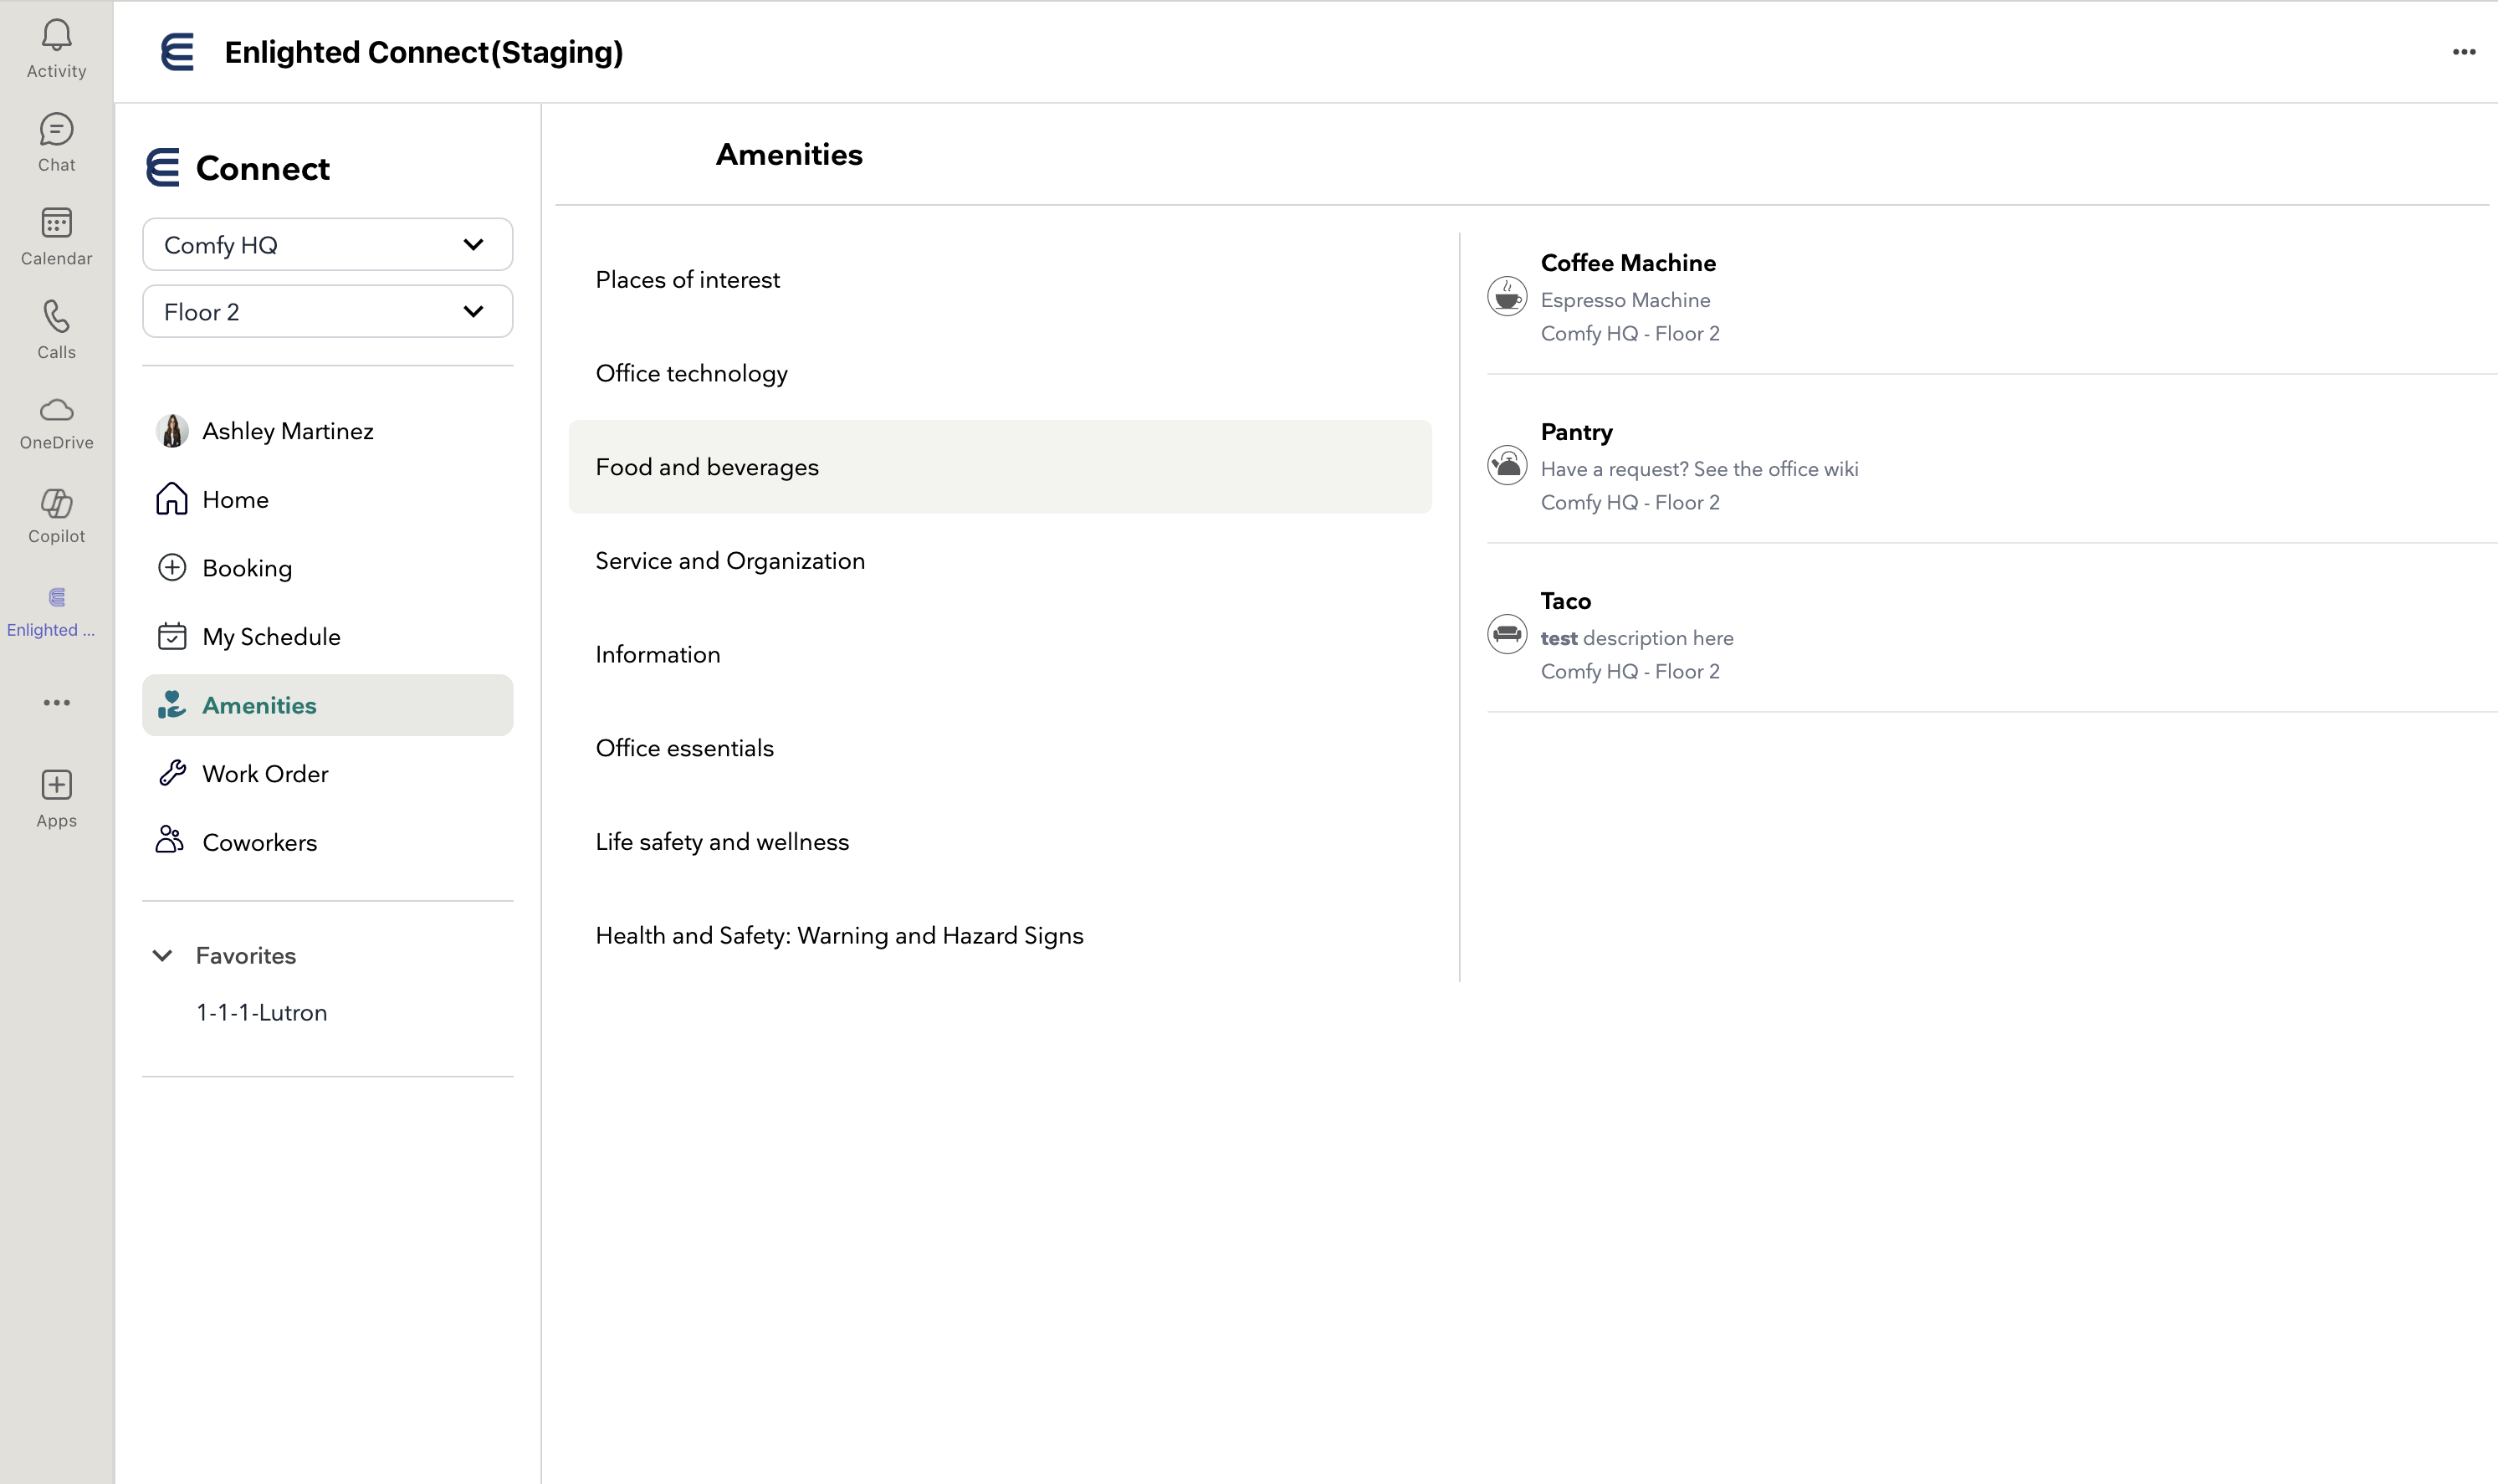
Task: Click the Enlighted logo beside app title
Action: [178, 52]
